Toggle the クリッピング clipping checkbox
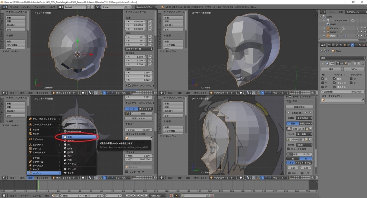The width and height of the screenshot is (367, 198). (334, 83)
